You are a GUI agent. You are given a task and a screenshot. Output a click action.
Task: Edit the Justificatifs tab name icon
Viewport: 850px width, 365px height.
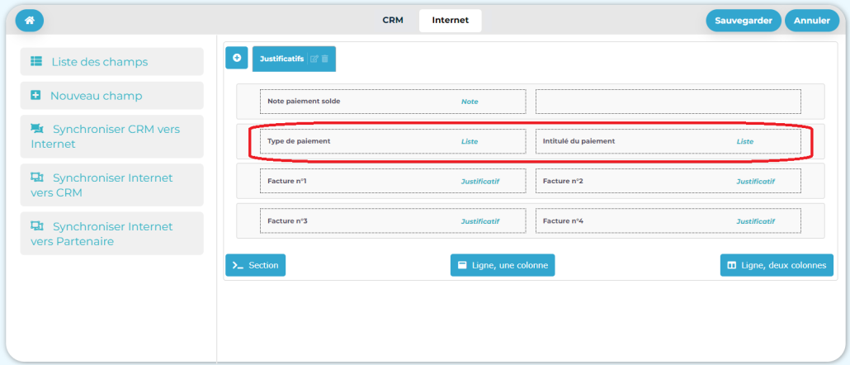pos(314,59)
